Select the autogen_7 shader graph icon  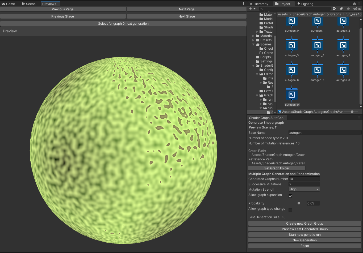coord(318,70)
